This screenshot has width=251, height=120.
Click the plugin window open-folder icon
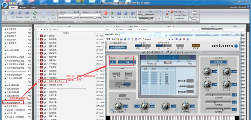(x=118, y=39)
